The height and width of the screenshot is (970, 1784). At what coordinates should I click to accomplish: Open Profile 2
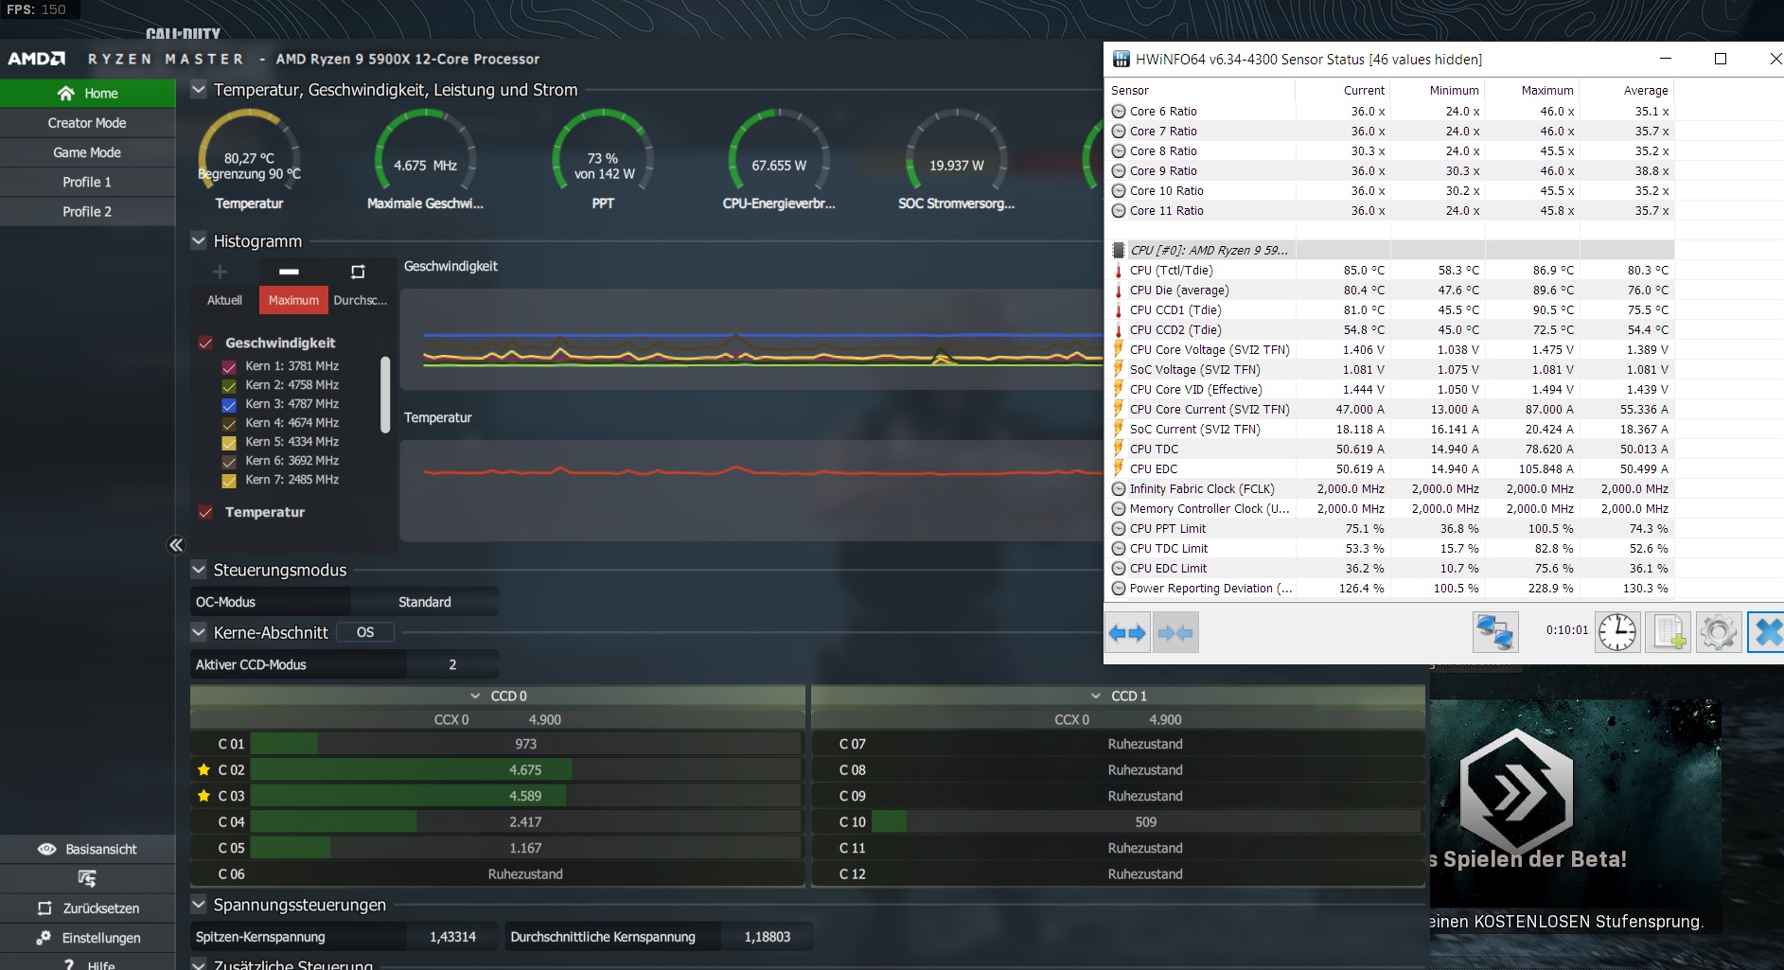(x=88, y=211)
